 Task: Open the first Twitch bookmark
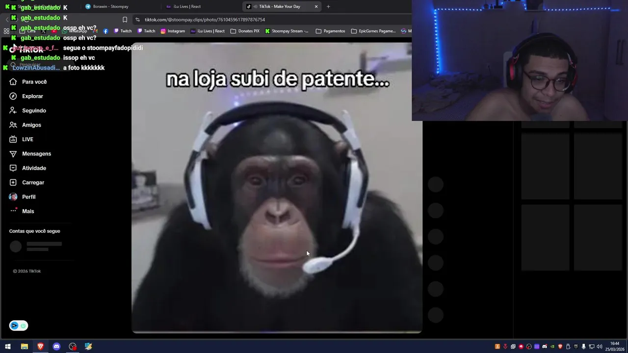coord(123,31)
